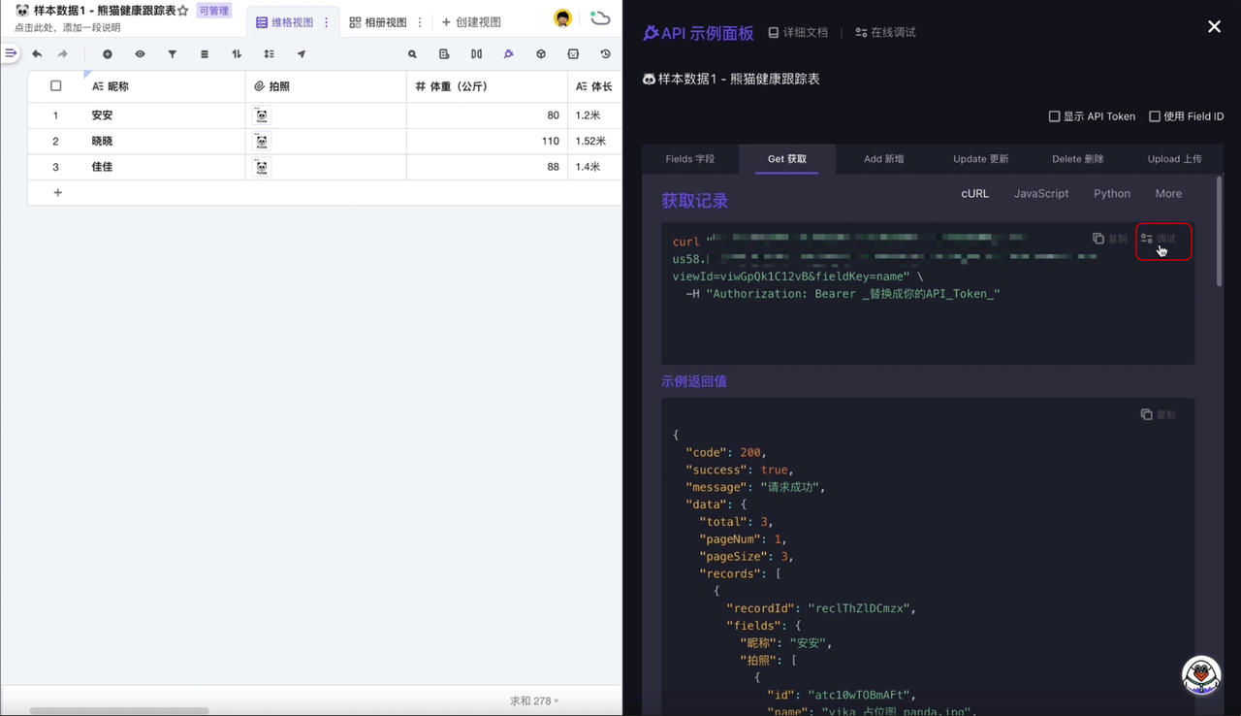Open the history time machine icon
This screenshot has height=716, width=1241.
pos(605,54)
